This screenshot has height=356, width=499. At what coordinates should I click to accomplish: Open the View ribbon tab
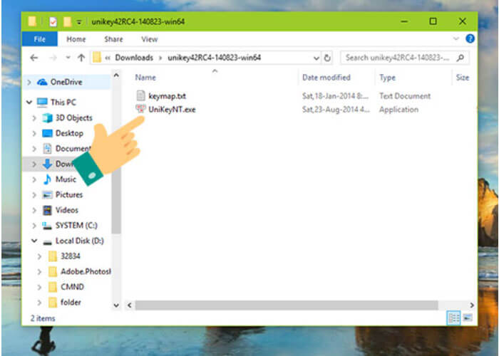pyautogui.click(x=149, y=39)
